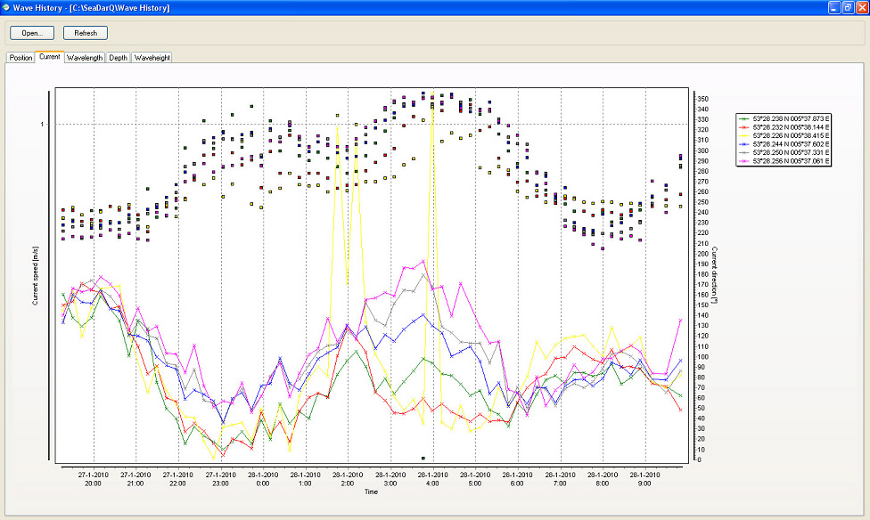Image resolution: width=870 pixels, height=520 pixels.
Task: Maximize the Wave History window
Action: tap(847, 7)
